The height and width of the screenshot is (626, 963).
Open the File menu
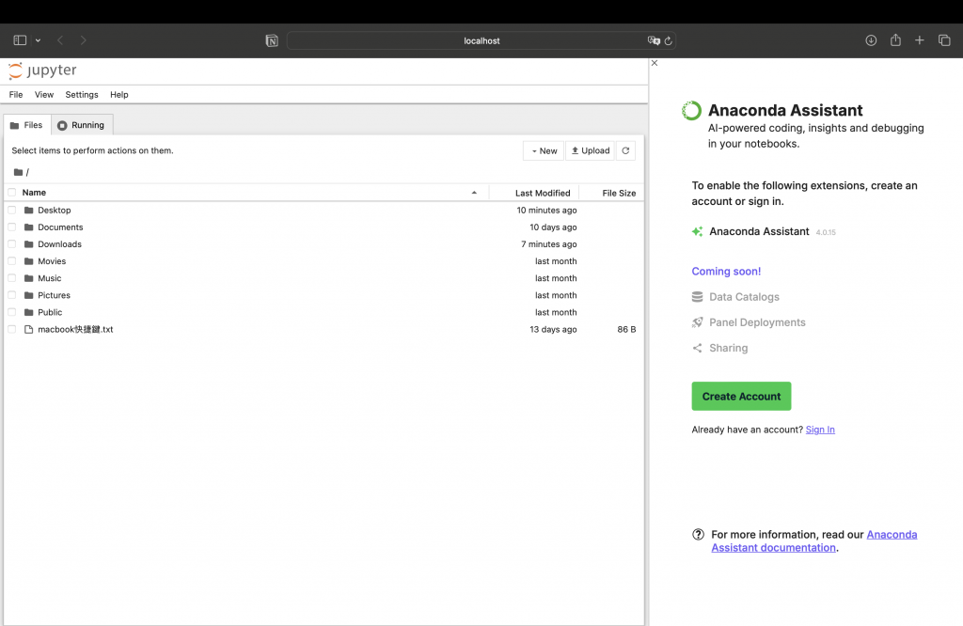pos(16,95)
